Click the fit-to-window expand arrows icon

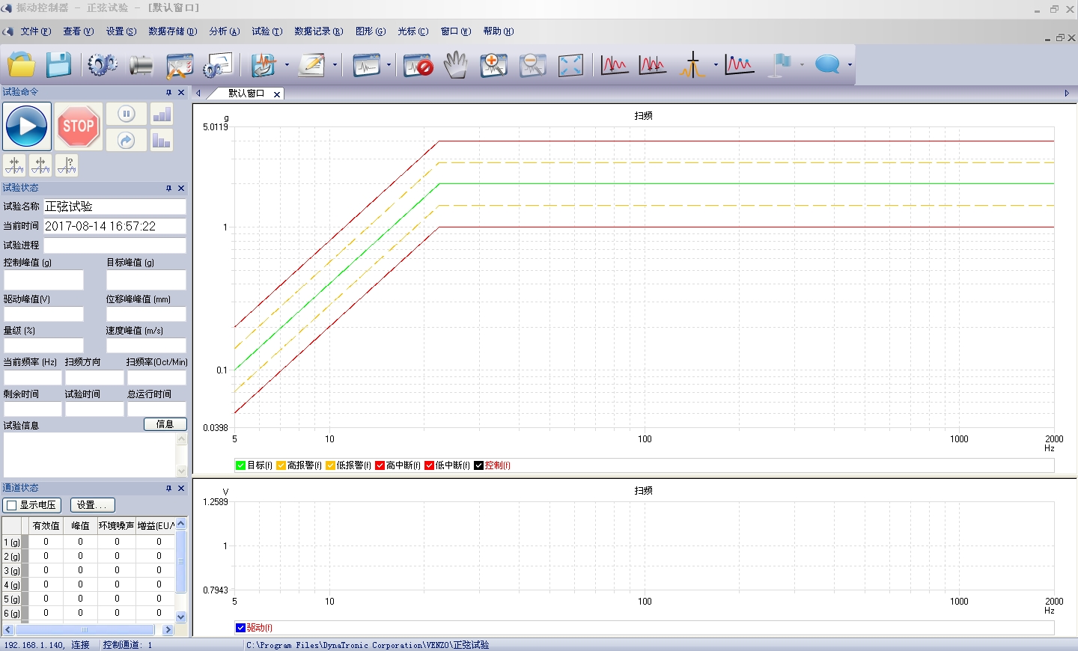click(x=570, y=65)
